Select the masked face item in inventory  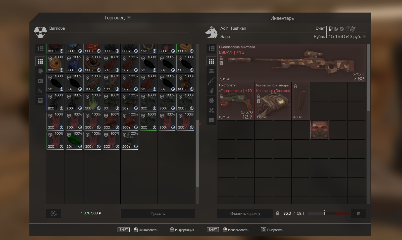(319, 130)
